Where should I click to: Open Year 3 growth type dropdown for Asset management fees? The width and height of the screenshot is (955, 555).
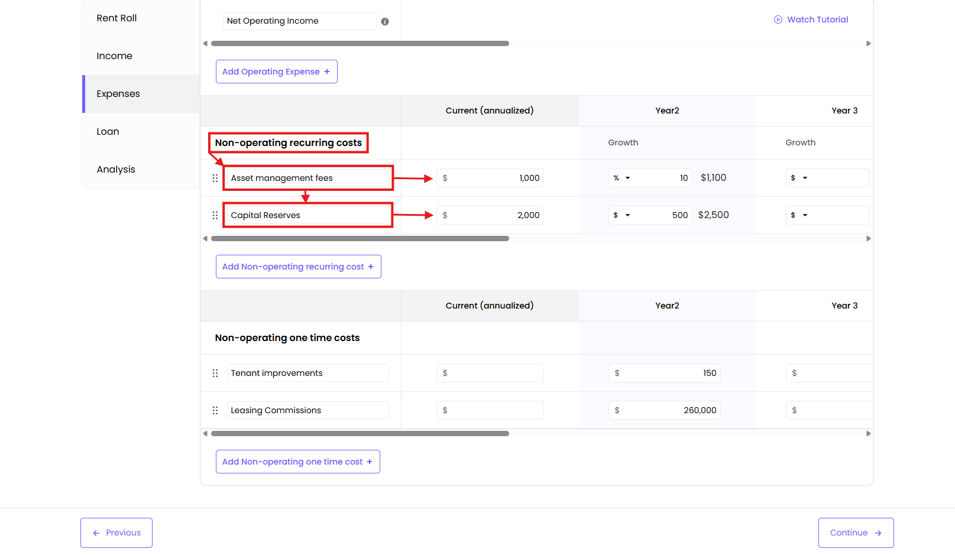[x=799, y=178]
